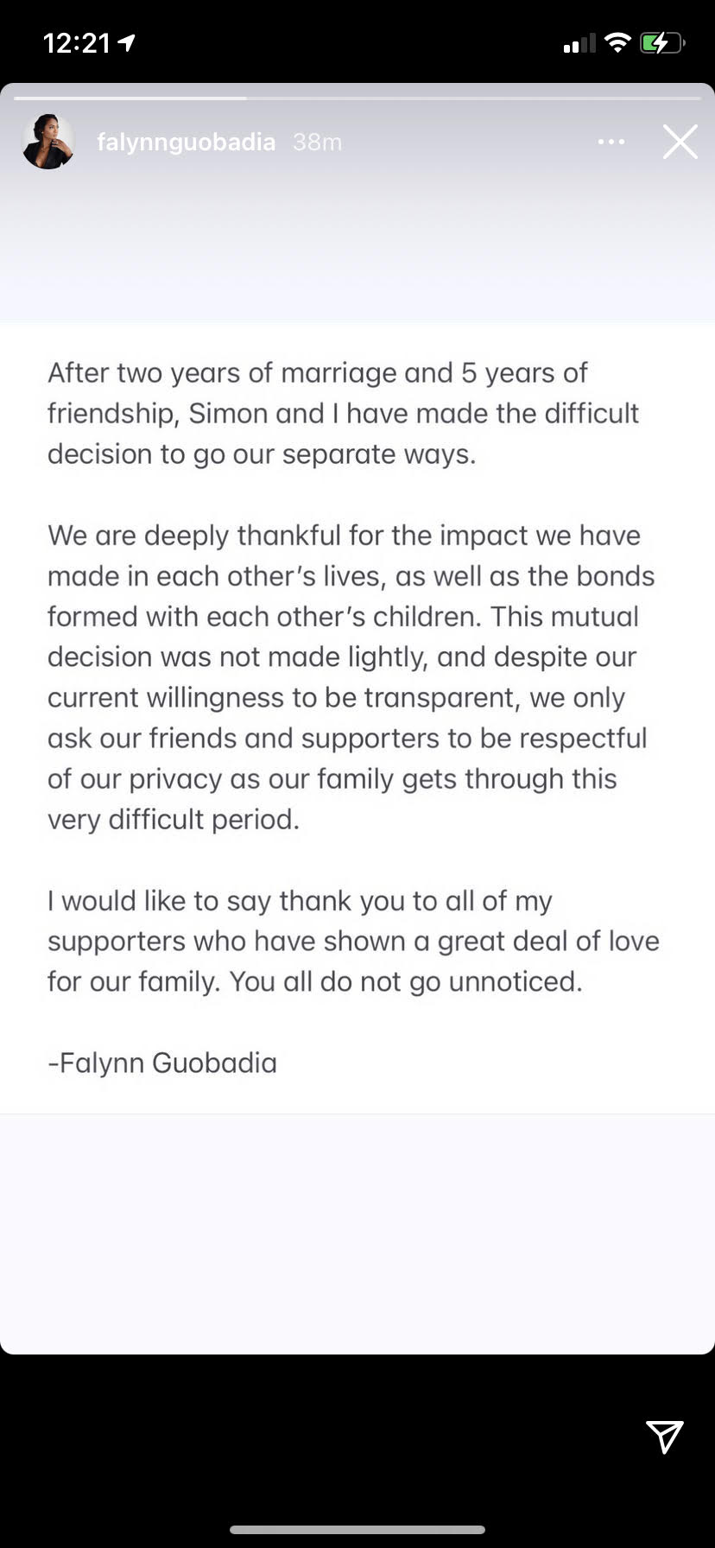
Task: Tap the cellular signal bars icon
Action: tap(579, 43)
